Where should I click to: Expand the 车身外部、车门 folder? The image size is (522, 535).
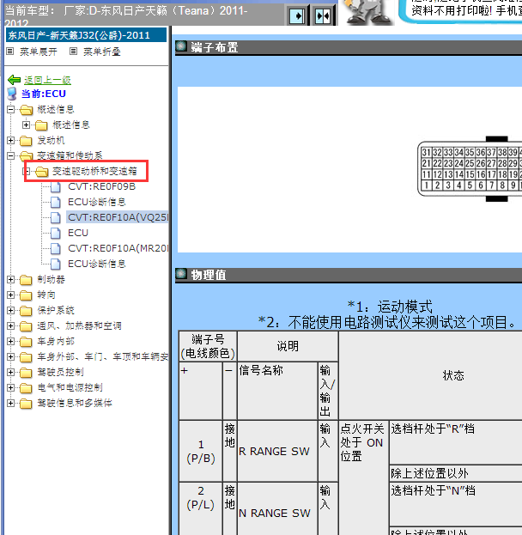tap(10, 357)
